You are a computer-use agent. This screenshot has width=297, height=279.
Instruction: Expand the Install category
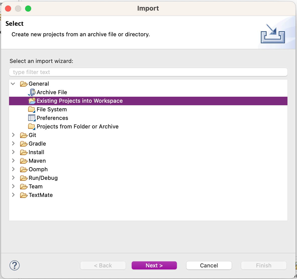pos(13,152)
